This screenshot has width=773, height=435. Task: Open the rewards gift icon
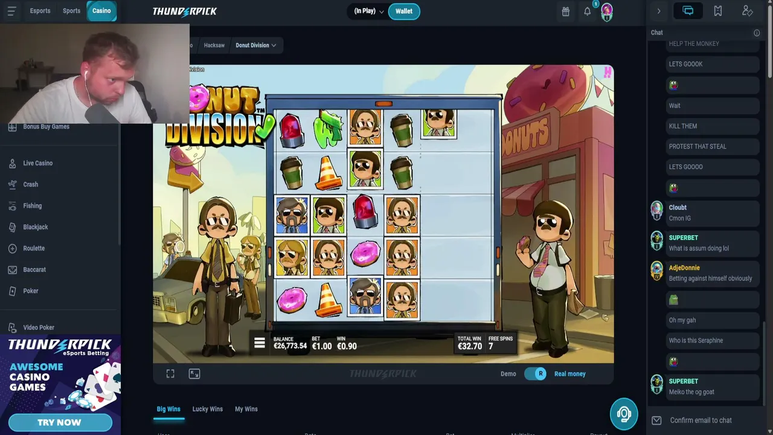(x=565, y=11)
